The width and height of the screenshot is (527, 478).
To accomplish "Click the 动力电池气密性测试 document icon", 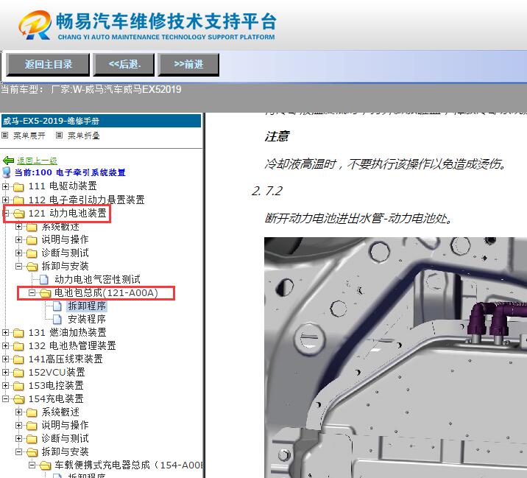I will pos(44,280).
